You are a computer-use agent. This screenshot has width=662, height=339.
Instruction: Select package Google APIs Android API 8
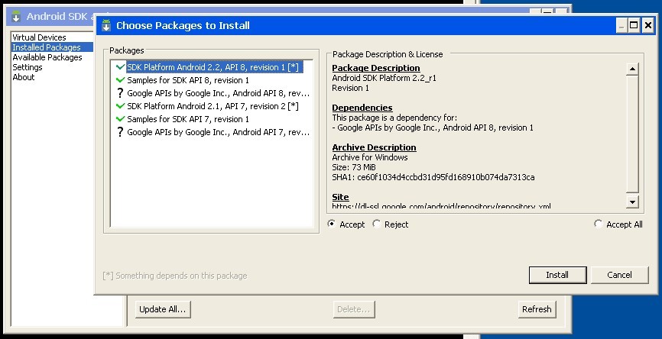point(219,93)
